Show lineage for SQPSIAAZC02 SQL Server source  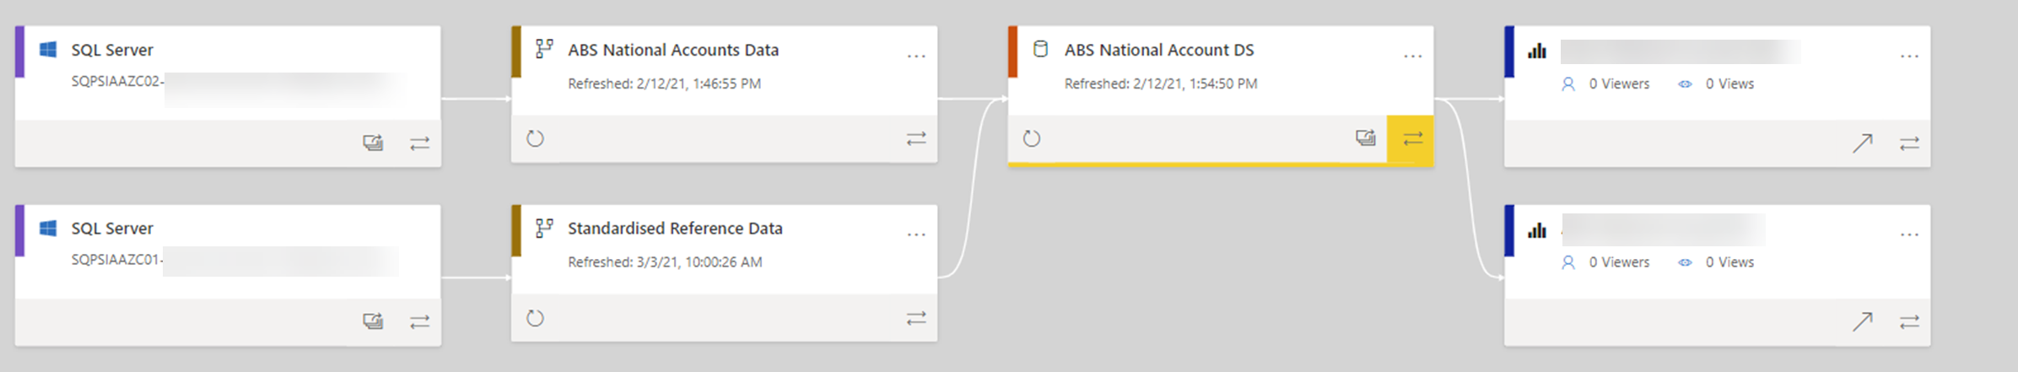coord(419,143)
